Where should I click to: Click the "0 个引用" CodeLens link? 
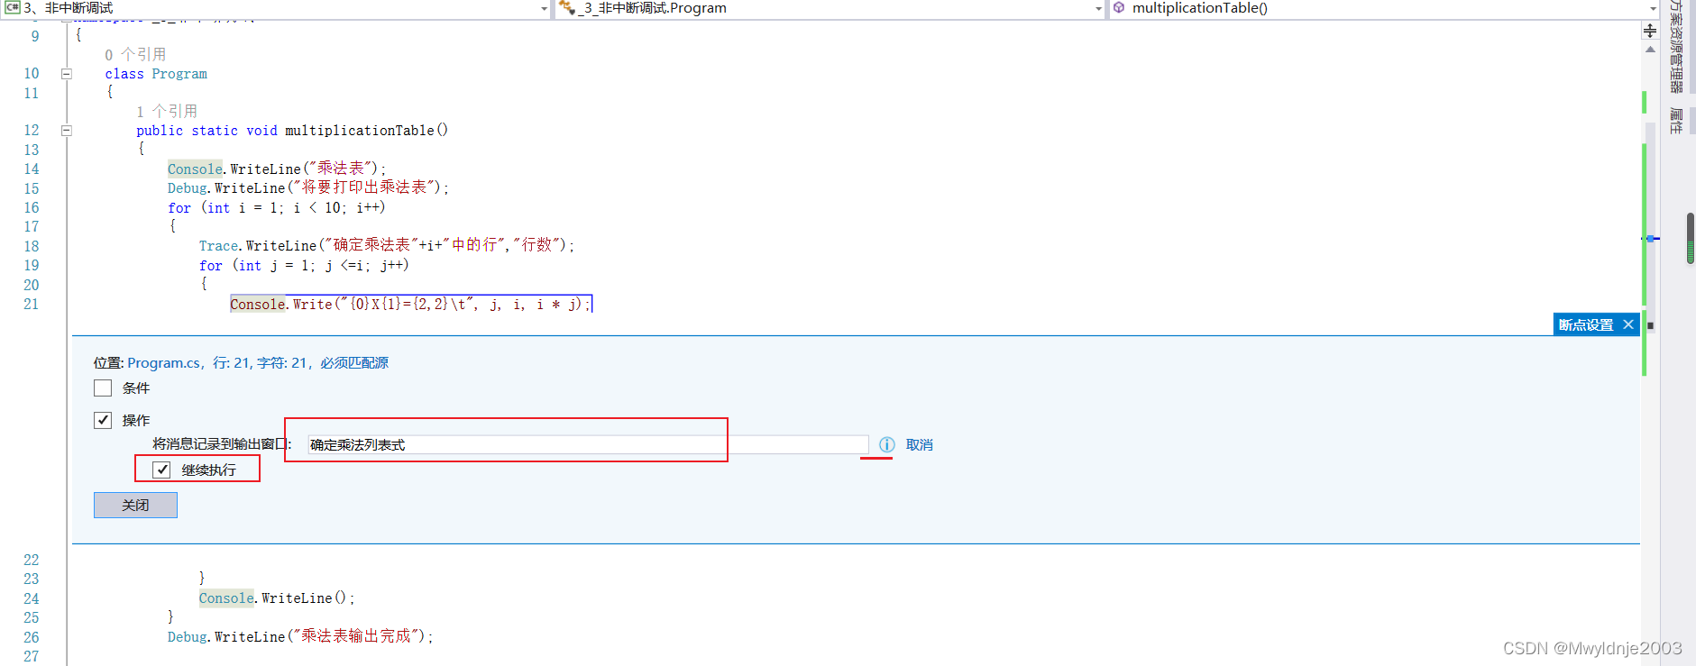pyautogui.click(x=135, y=54)
